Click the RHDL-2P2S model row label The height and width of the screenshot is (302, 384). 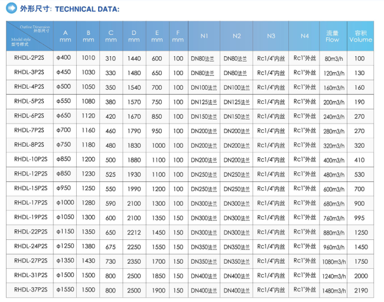tap(30, 58)
